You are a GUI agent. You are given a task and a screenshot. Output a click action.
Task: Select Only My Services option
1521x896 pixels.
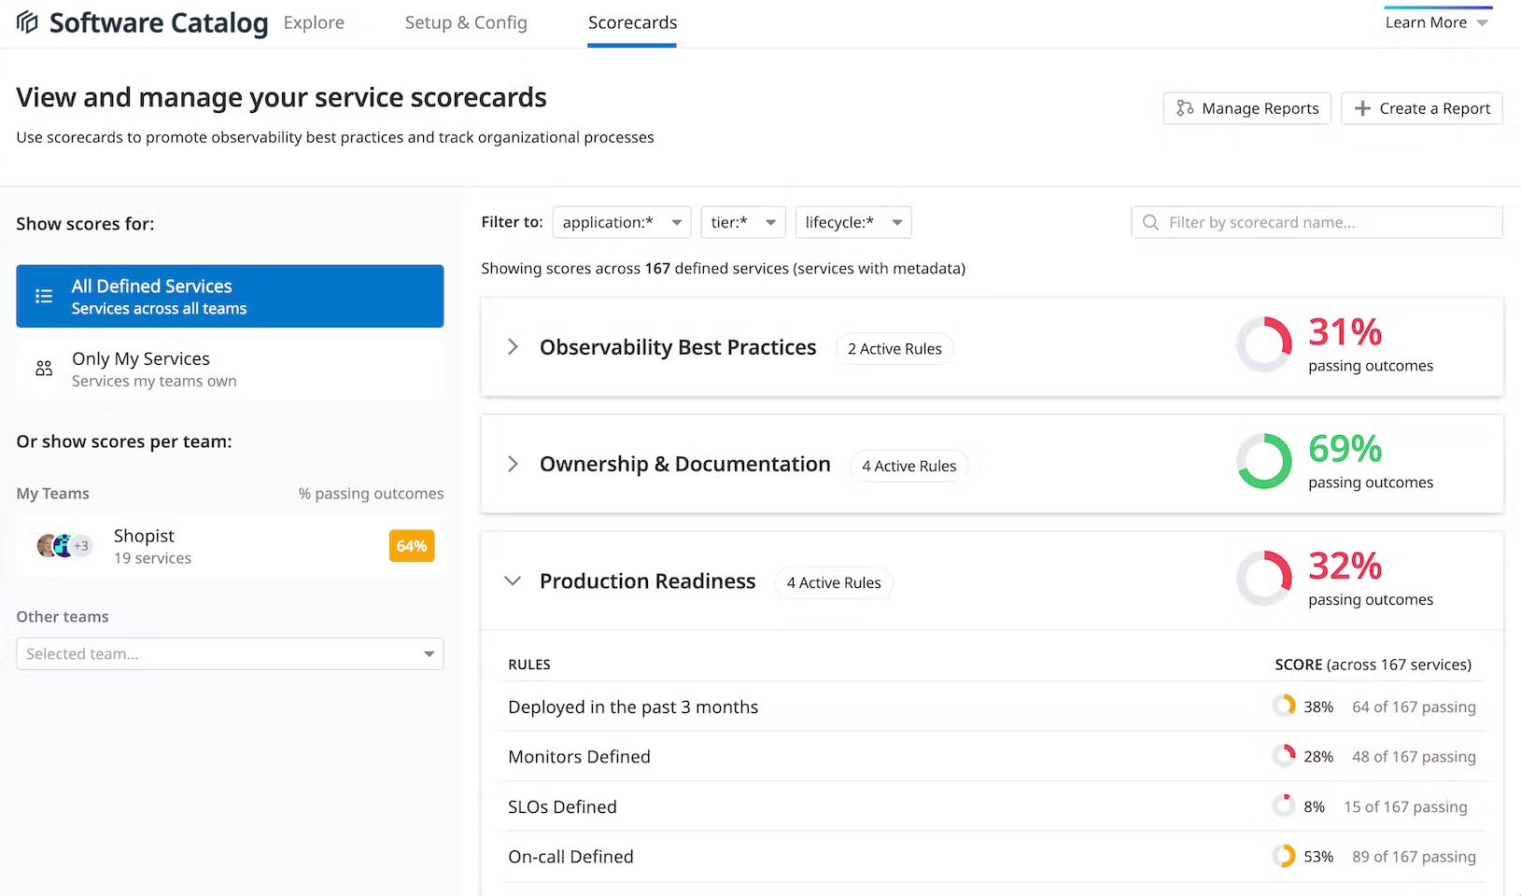[230, 369]
